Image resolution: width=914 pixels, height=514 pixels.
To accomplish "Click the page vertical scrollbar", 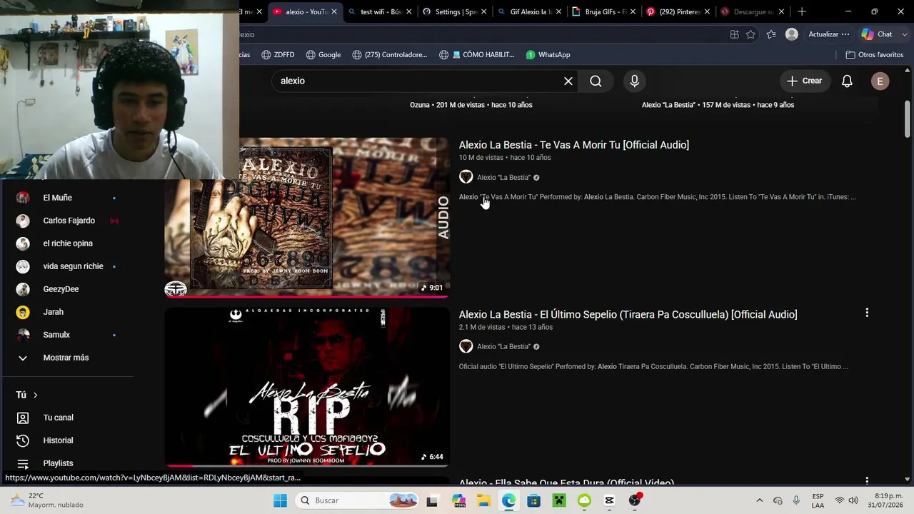I will (x=908, y=119).
